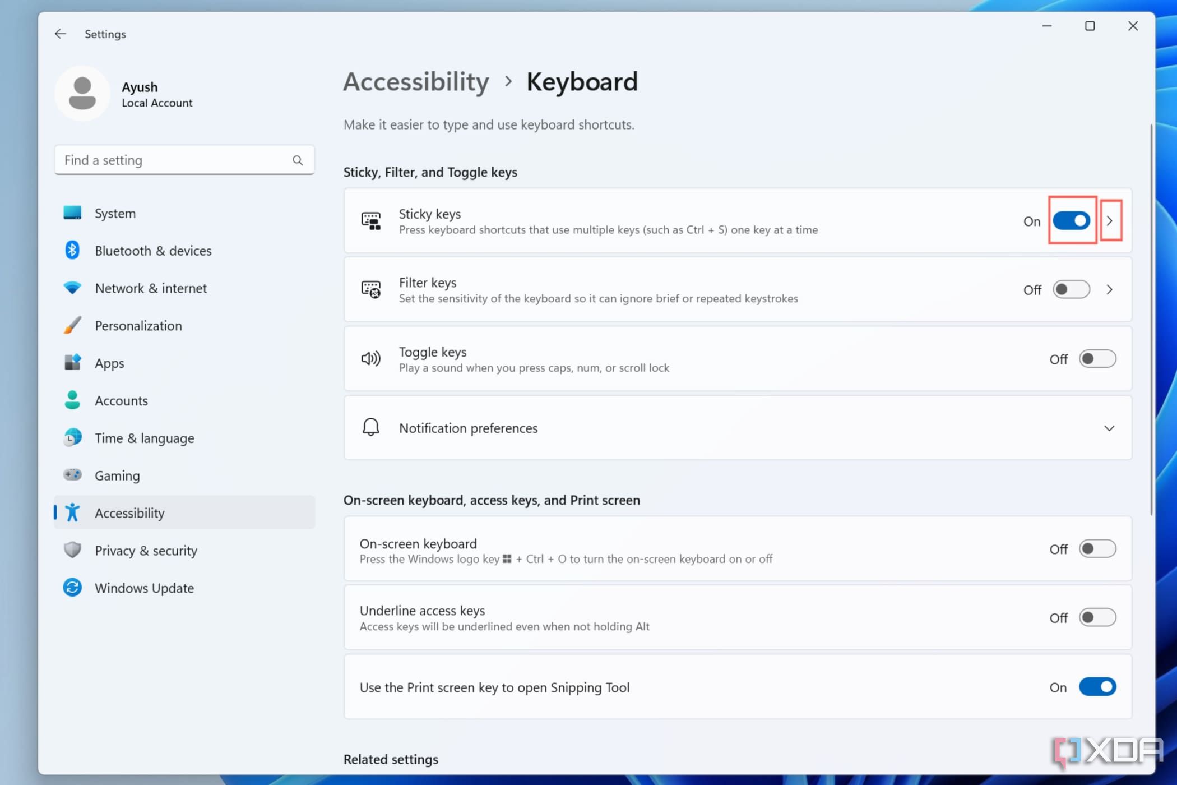Click the vertical scrollbar of settings page
The image size is (1177, 785).
coord(1151,320)
